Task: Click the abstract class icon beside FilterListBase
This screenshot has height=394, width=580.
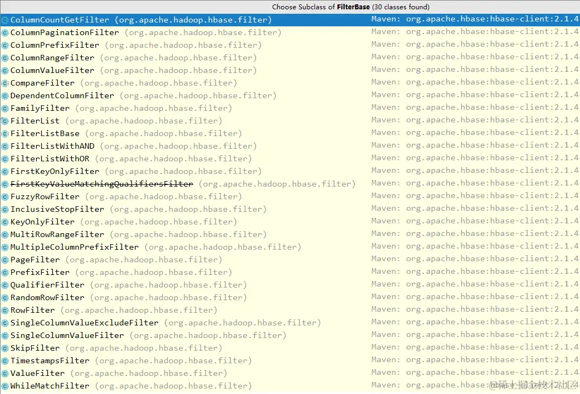Action: coord(5,133)
